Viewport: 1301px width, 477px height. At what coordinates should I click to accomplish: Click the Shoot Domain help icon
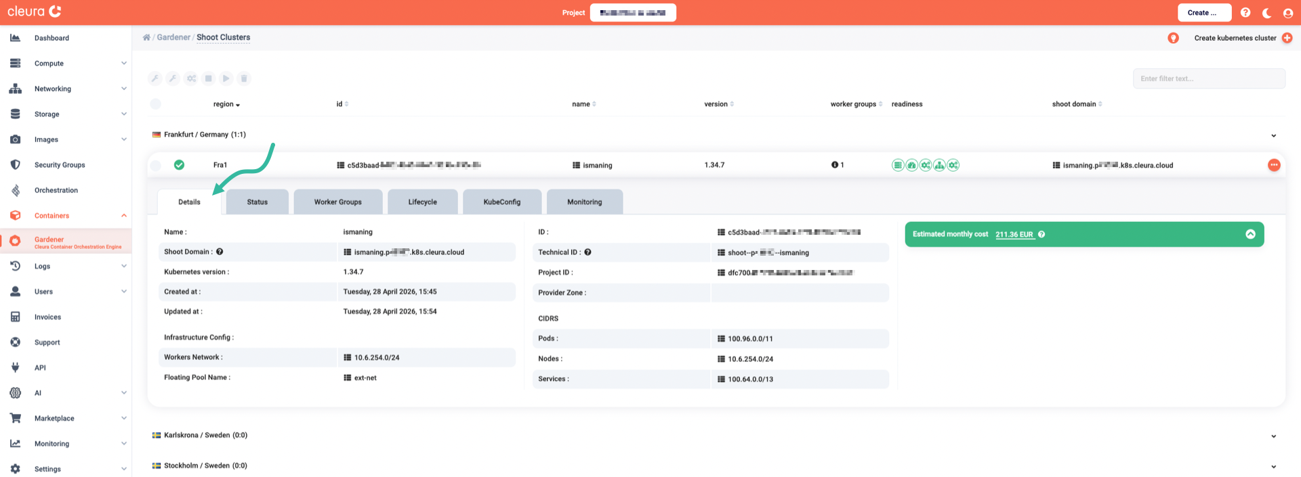point(220,252)
